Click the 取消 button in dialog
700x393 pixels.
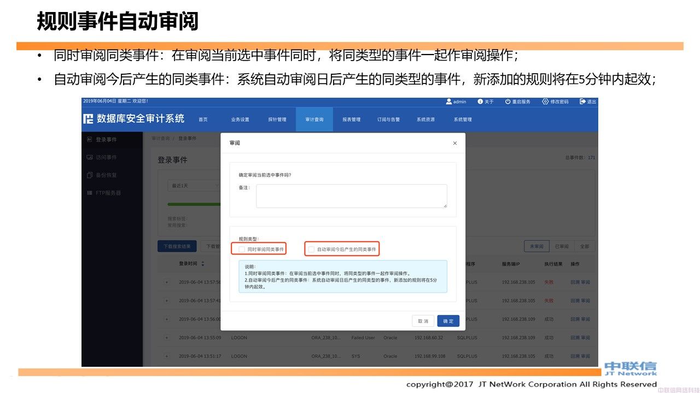(x=423, y=321)
